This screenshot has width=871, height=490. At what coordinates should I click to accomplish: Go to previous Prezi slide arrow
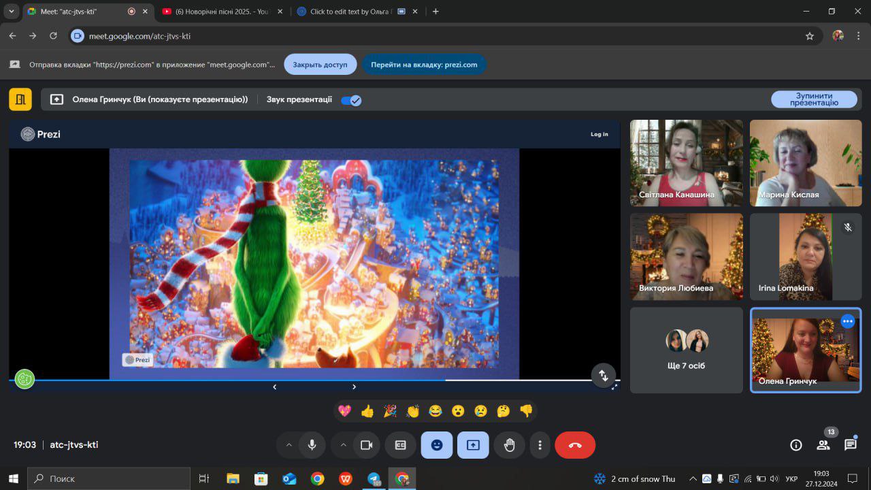click(275, 387)
